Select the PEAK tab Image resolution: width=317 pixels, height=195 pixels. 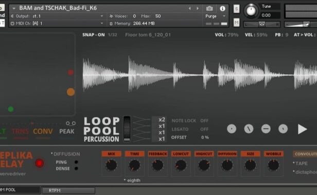point(67,131)
